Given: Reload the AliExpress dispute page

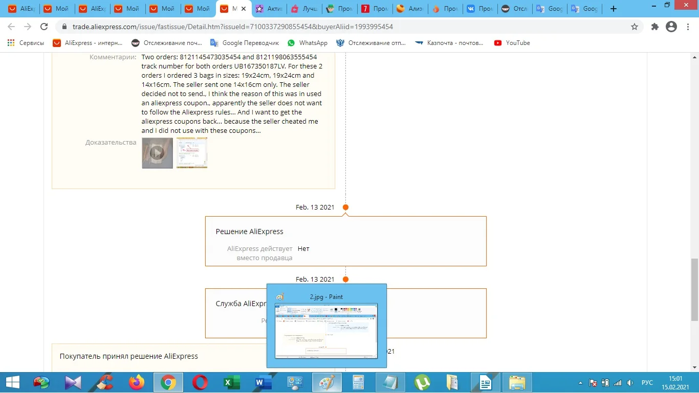Looking at the screenshot, I should tap(44, 27).
